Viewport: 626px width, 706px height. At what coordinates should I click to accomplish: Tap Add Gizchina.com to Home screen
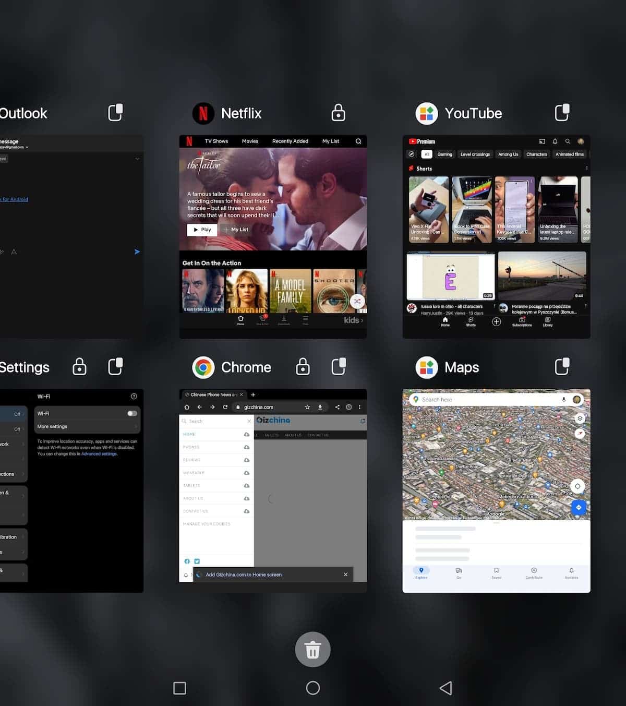pyautogui.click(x=244, y=575)
